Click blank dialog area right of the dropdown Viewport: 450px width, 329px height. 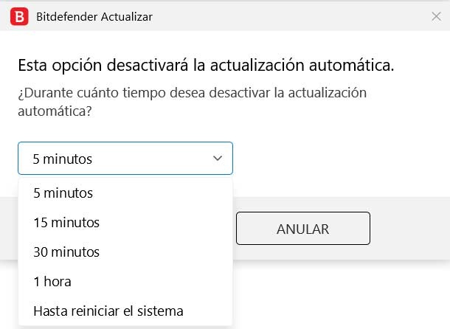click(339, 158)
